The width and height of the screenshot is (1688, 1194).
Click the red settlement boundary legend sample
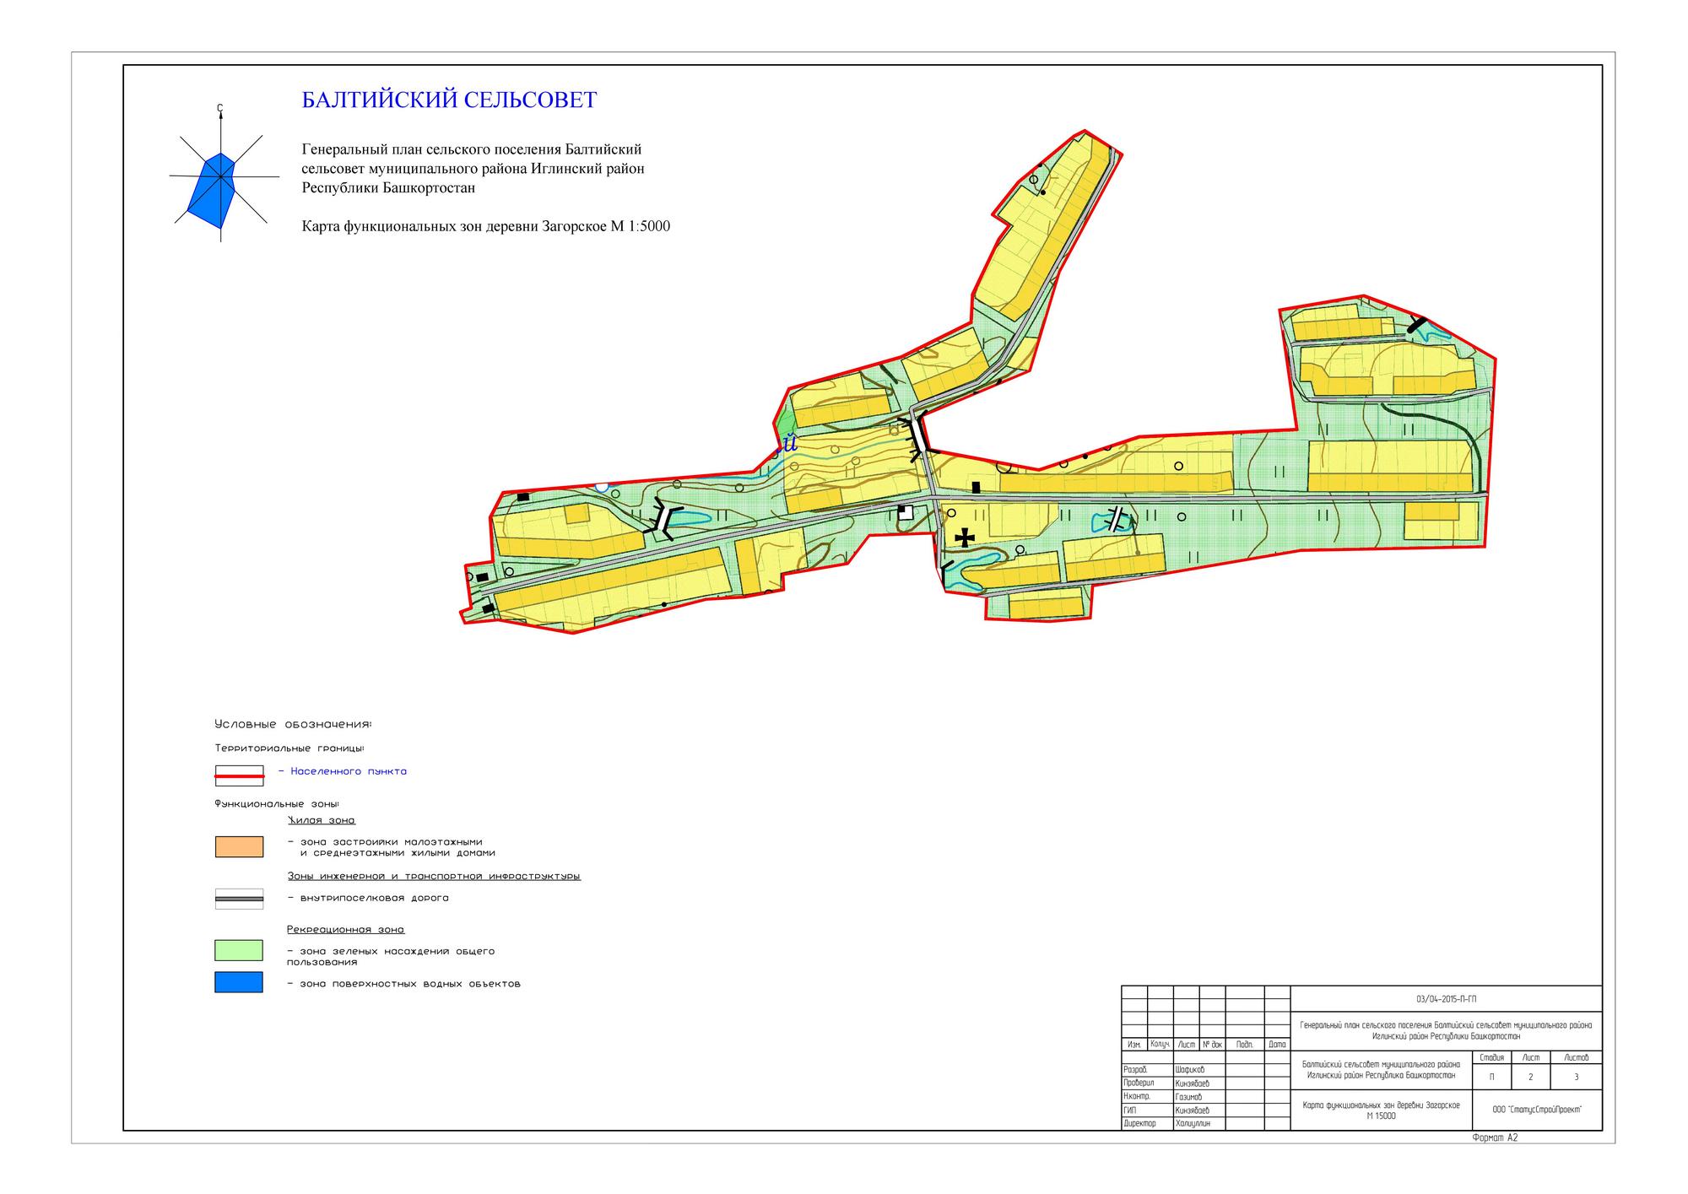[x=239, y=775]
